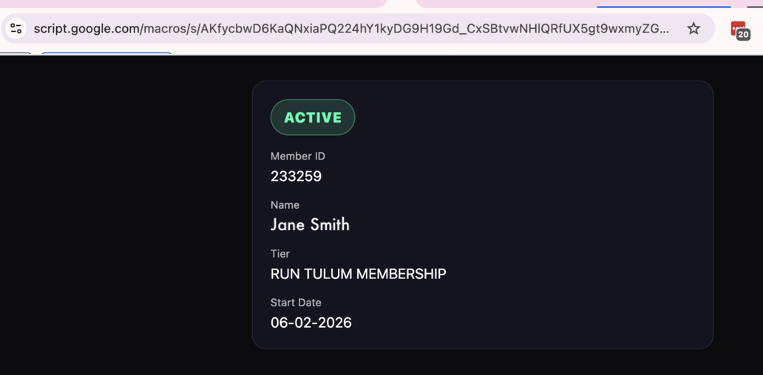Image resolution: width=763 pixels, height=375 pixels.
Task: Click the start date 06-02-2026
Action: pos(311,323)
